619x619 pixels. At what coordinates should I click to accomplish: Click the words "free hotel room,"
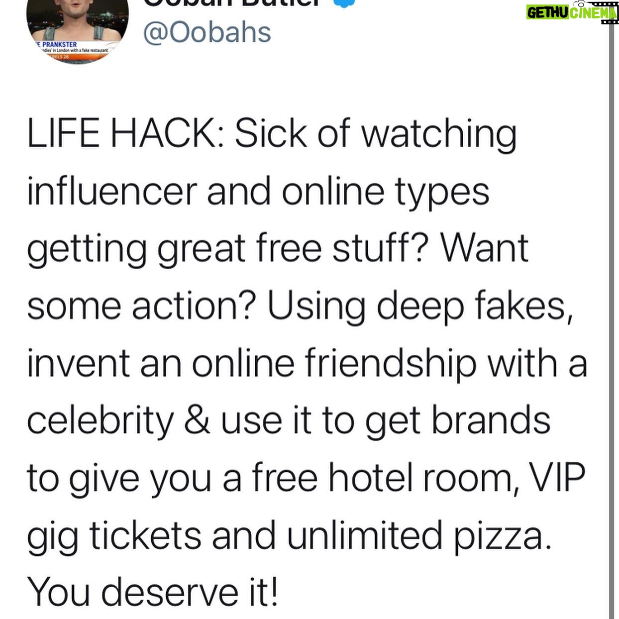384,478
